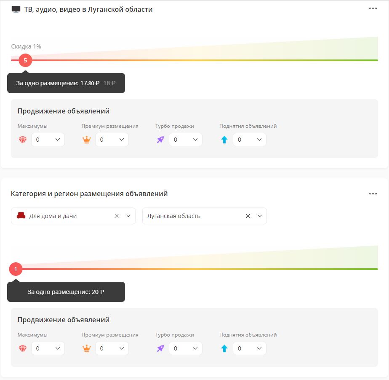Click the TV monitor icon beside ТВ, аудио, видео
389x380 pixels.
(16, 9)
